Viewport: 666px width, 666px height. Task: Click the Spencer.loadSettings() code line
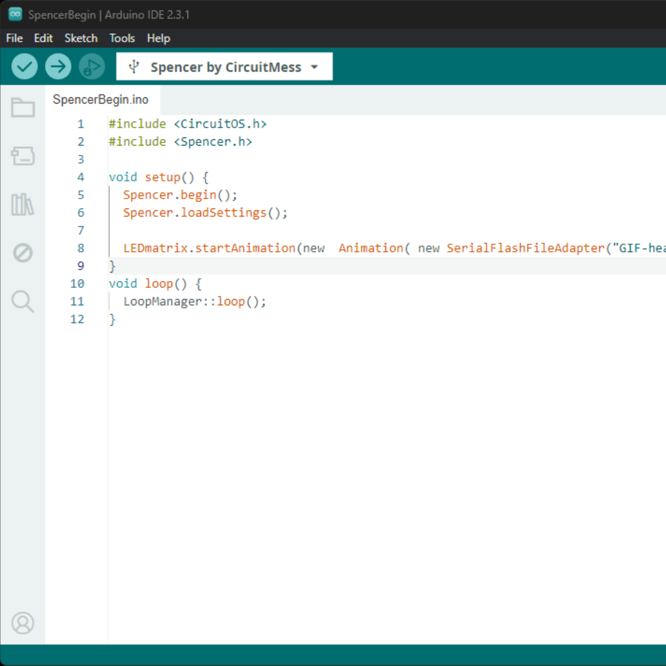click(205, 213)
